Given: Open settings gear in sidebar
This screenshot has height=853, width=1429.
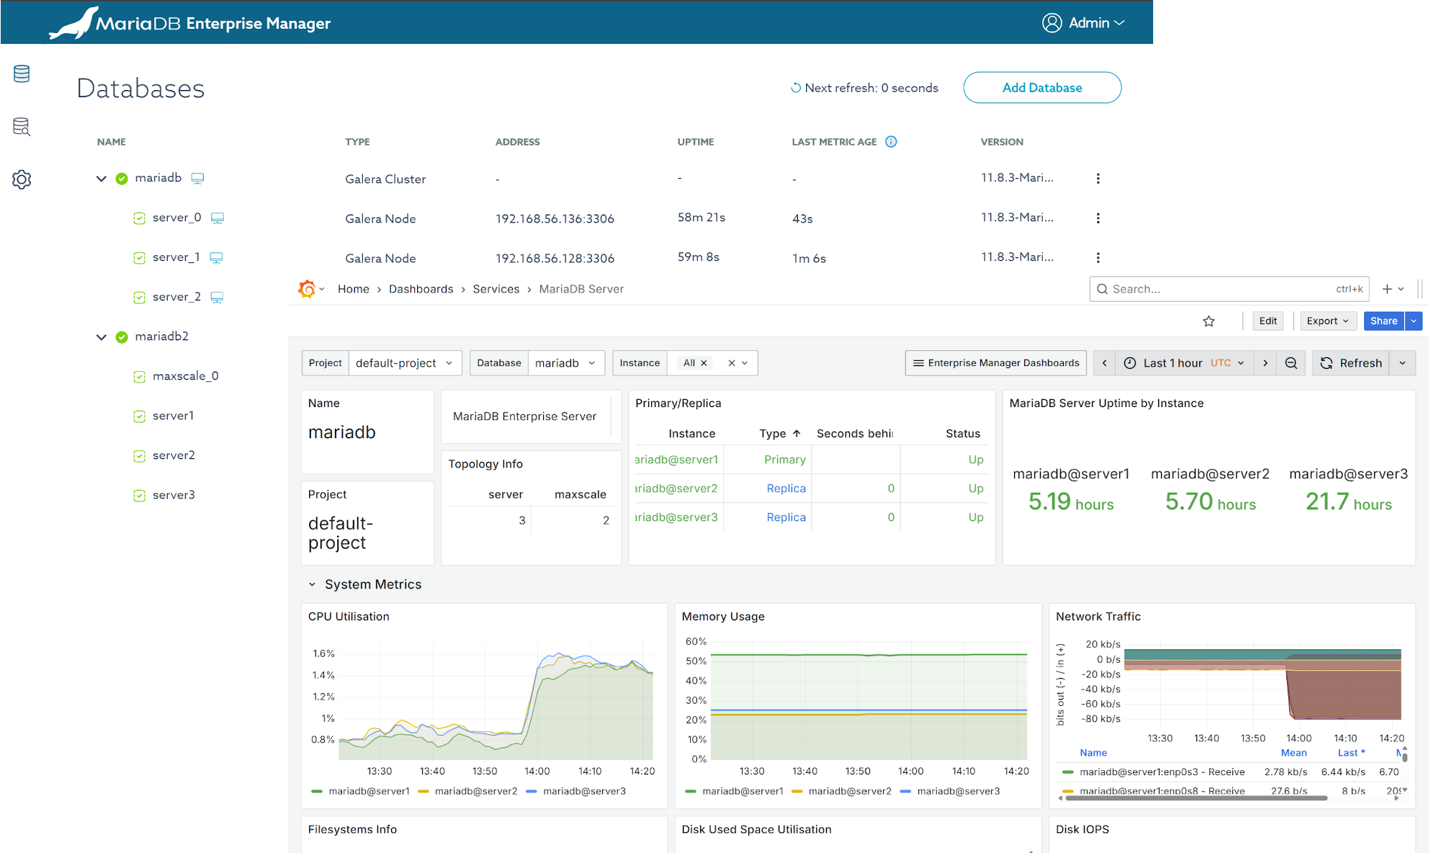Looking at the screenshot, I should 22,179.
